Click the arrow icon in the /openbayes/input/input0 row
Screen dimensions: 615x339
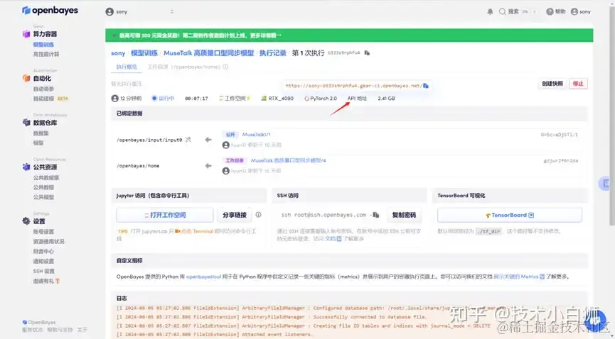click(208, 140)
